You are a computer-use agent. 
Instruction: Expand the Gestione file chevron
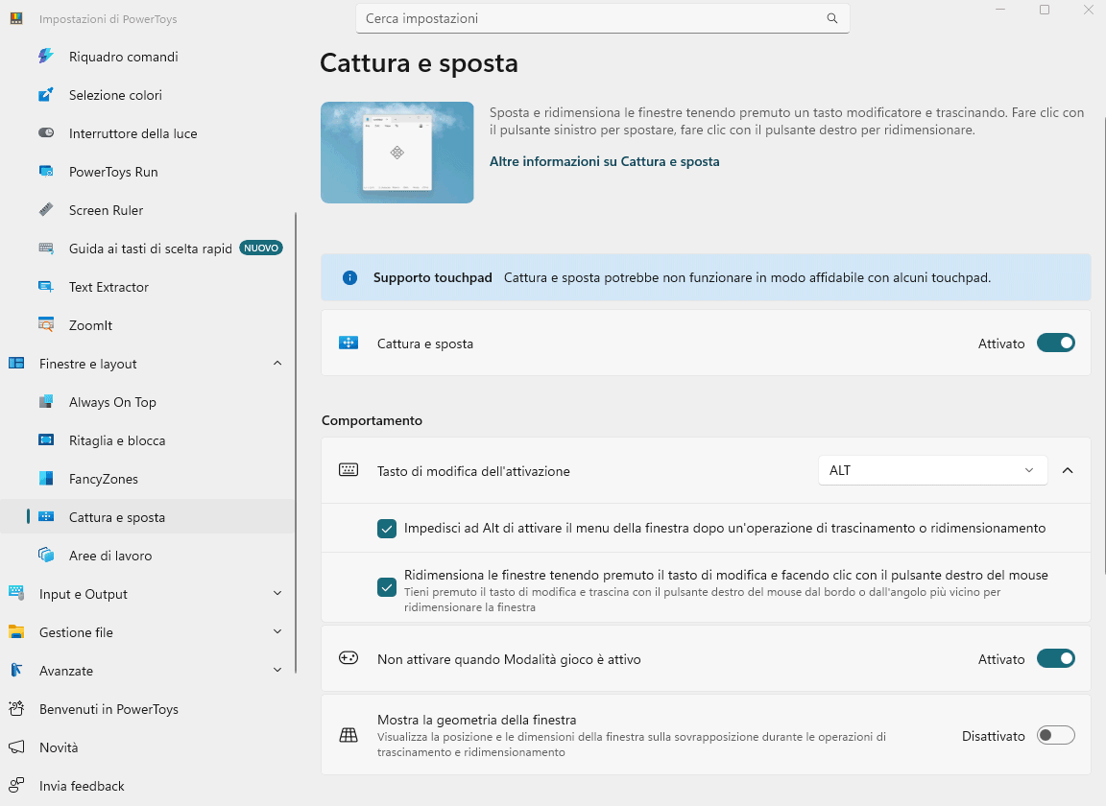pos(277,631)
